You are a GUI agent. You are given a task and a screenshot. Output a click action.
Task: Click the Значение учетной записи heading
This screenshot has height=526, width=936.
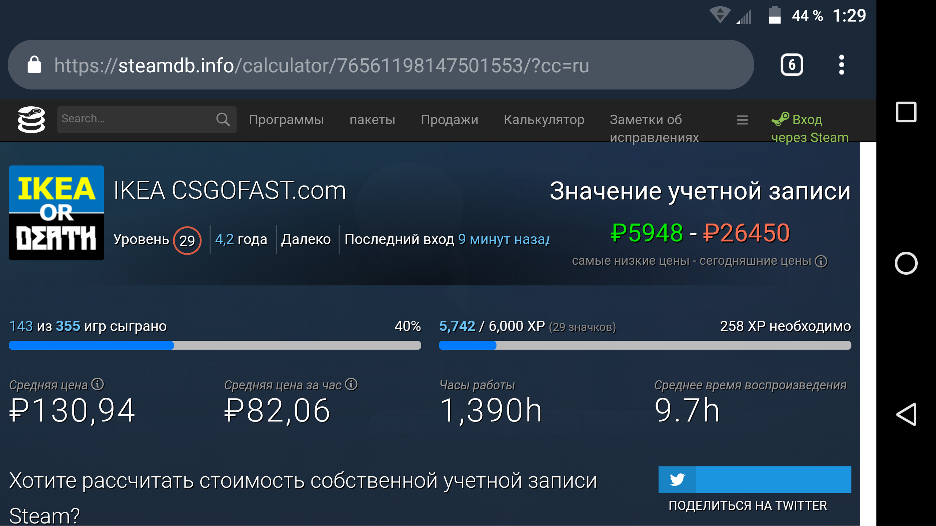pyautogui.click(x=700, y=191)
